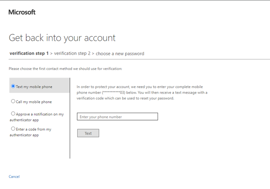This screenshot has height=189, width=270.
Task: Select the 'Text my mobile phone' radio button
Action: coord(13,86)
